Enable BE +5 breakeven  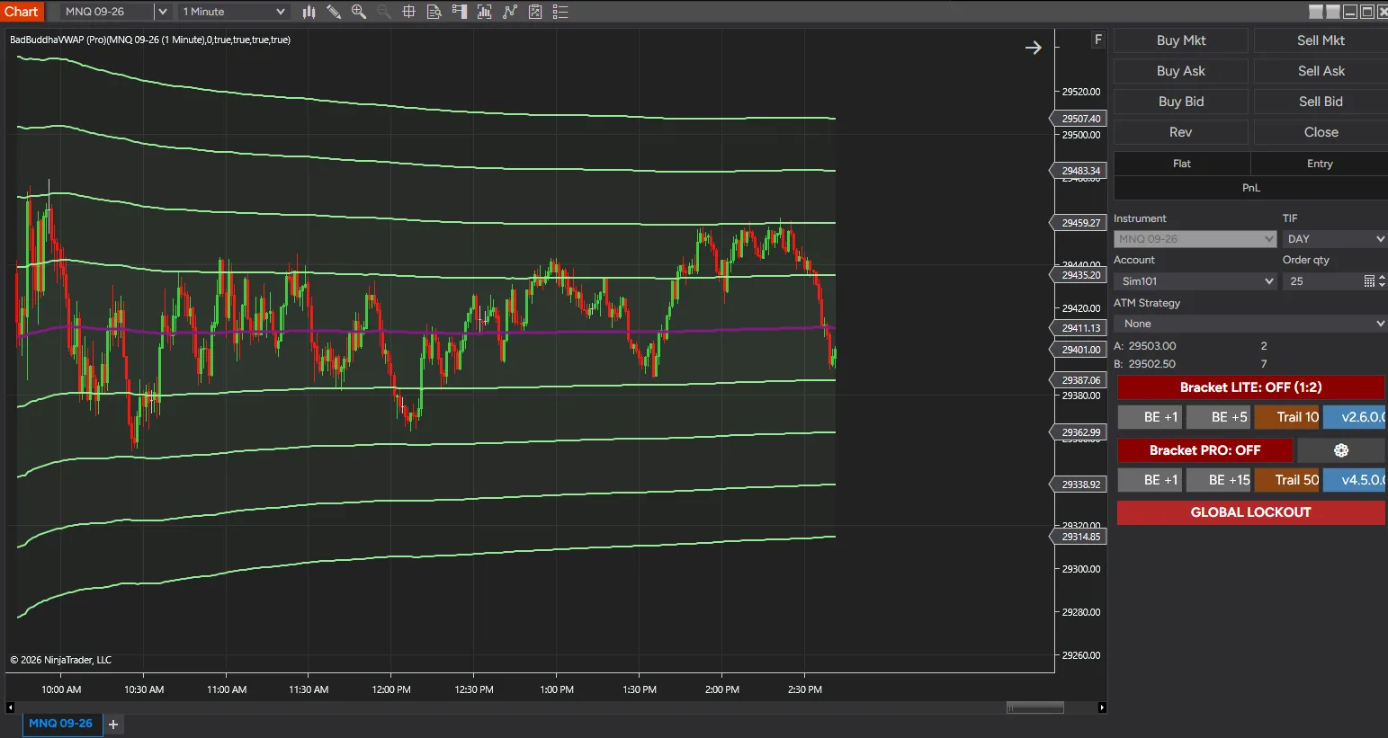pyautogui.click(x=1219, y=417)
